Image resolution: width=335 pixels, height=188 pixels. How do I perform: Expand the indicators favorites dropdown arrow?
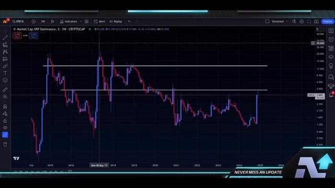pyautogui.click(x=81, y=21)
